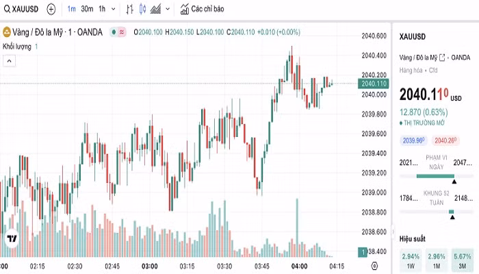Collapse the indicator legend with caret button
This screenshot has height=274, width=479.
coord(9,61)
